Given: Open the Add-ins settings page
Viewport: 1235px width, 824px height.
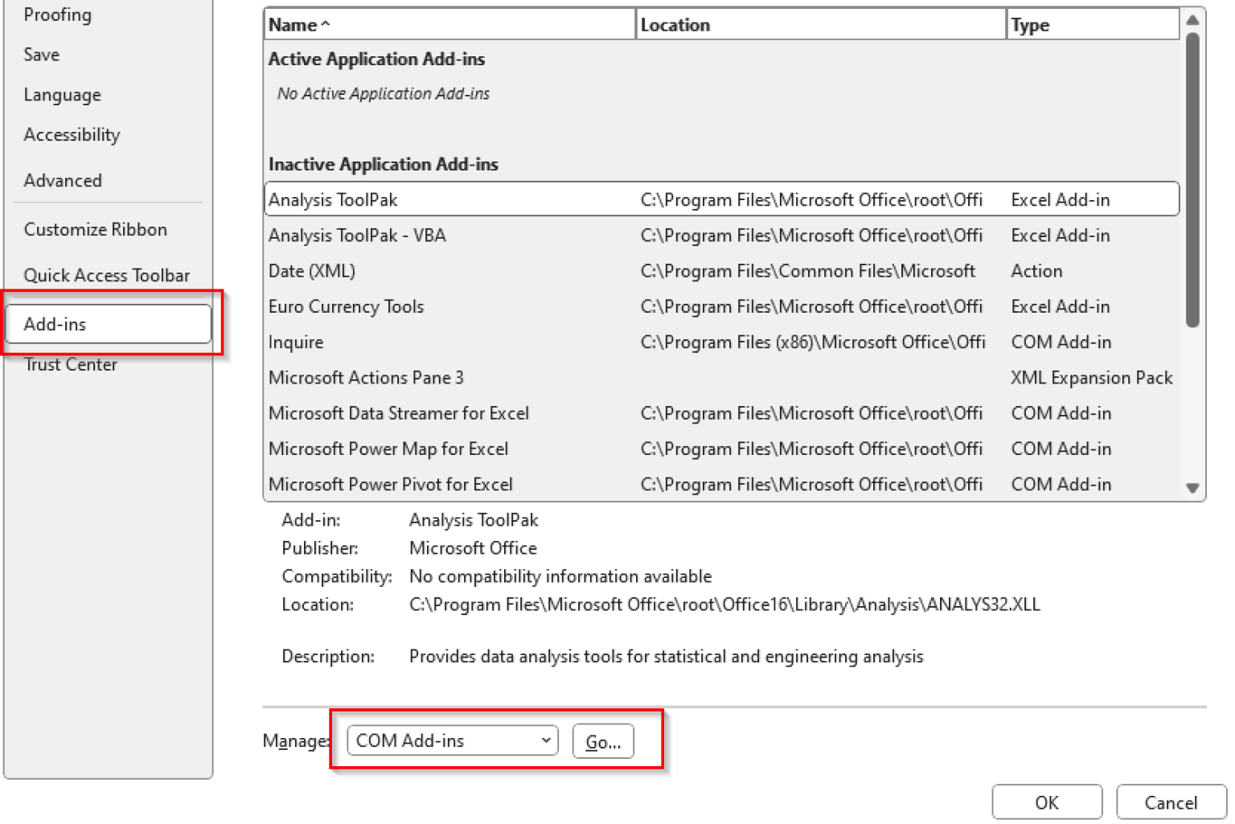Looking at the screenshot, I should click(x=55, y=324).
